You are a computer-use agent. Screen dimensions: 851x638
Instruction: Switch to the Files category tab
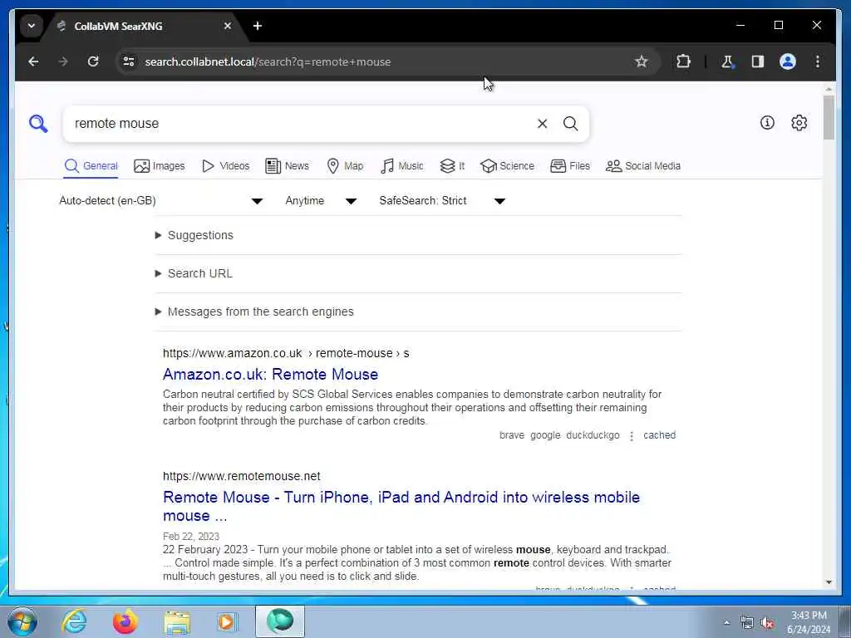point(570,166)
